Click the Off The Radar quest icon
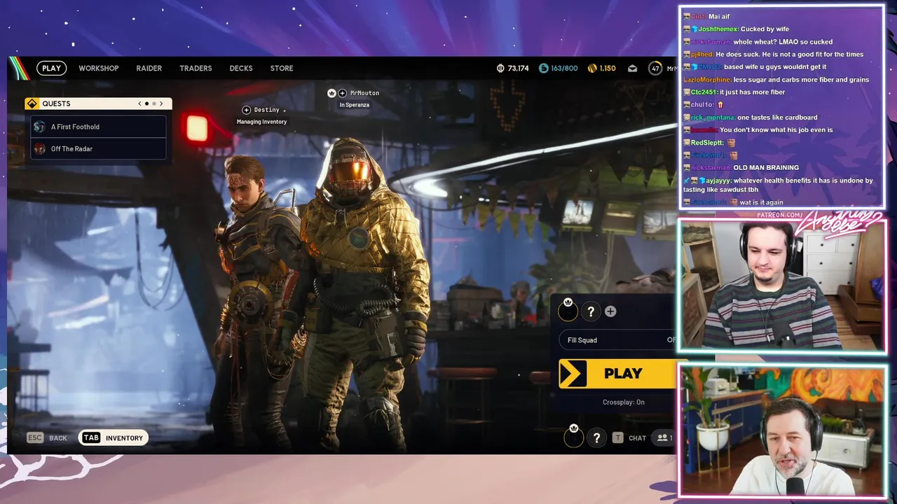This screenshot has height=504, width=897. [40, 148]
